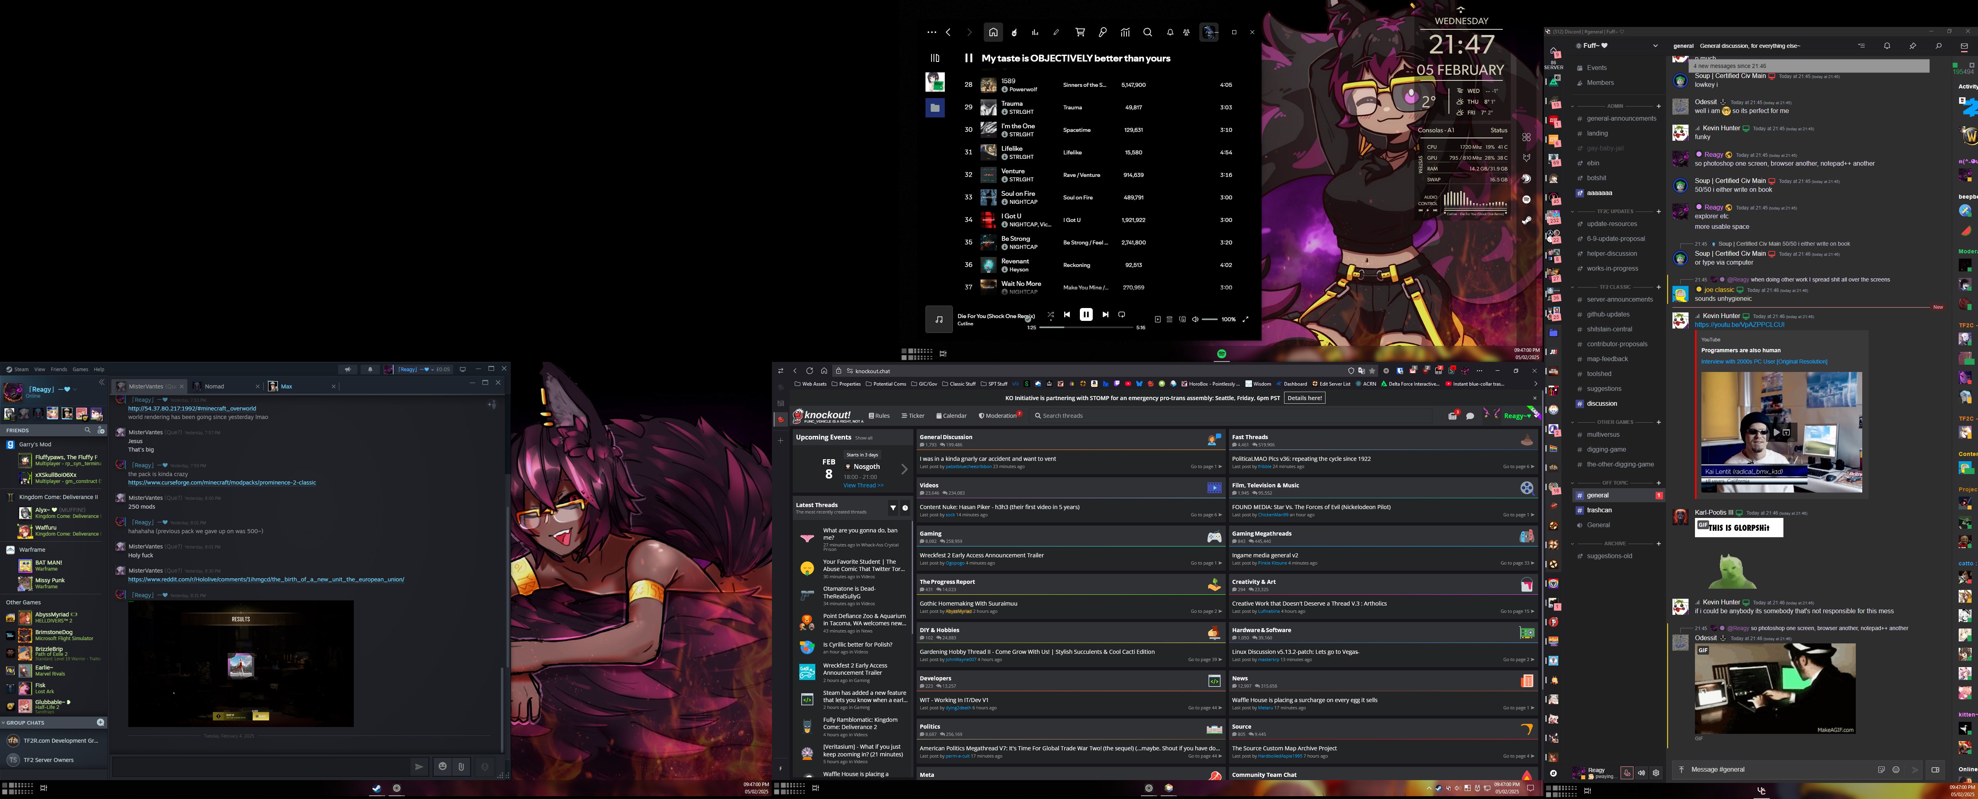Open Ticker on knockout! navbar
The width and height of the screenshot is (1978, 799).
tap(913, 416)
